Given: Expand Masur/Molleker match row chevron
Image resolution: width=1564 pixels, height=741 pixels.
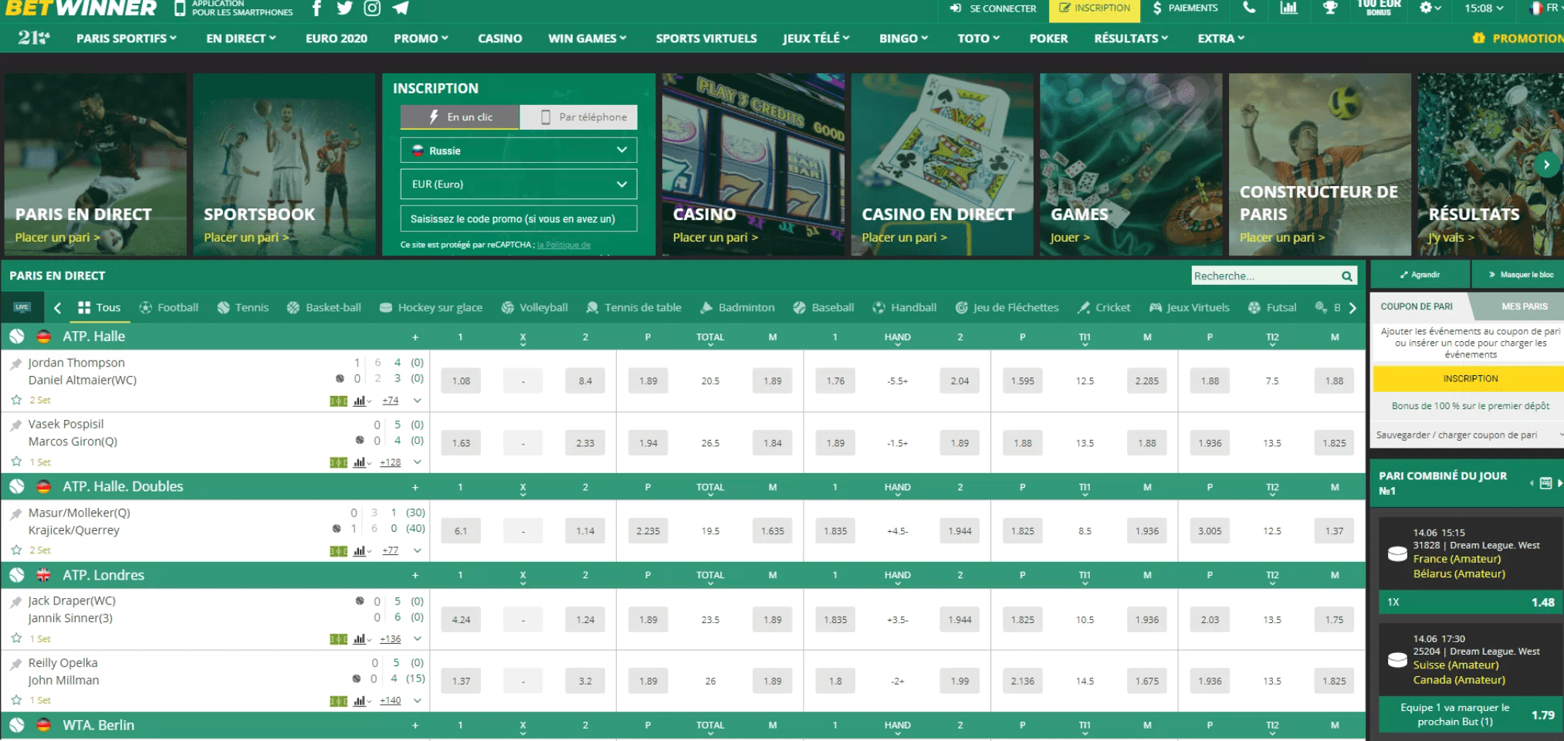Looking at the screenshot, I should (x=418, y=550).
